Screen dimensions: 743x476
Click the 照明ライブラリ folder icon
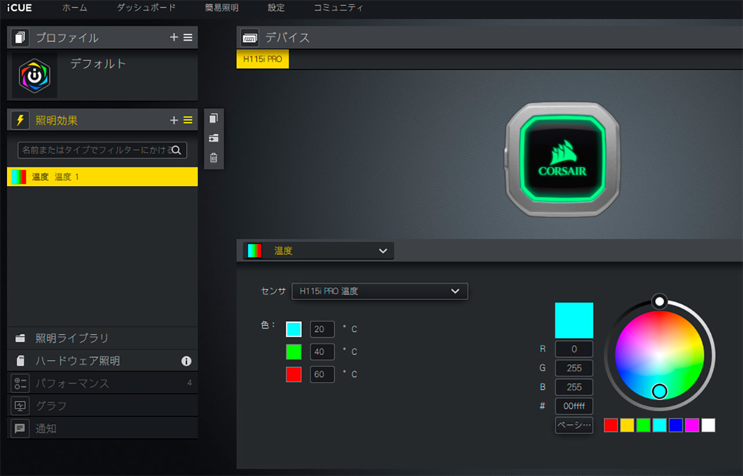pyautogui.click(x=20, y=338)
